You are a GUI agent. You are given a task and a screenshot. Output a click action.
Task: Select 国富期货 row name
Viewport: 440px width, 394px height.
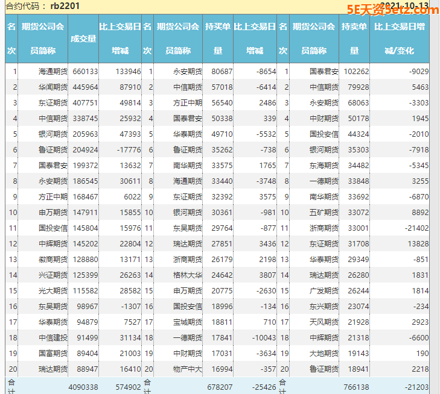coord(53,354)
